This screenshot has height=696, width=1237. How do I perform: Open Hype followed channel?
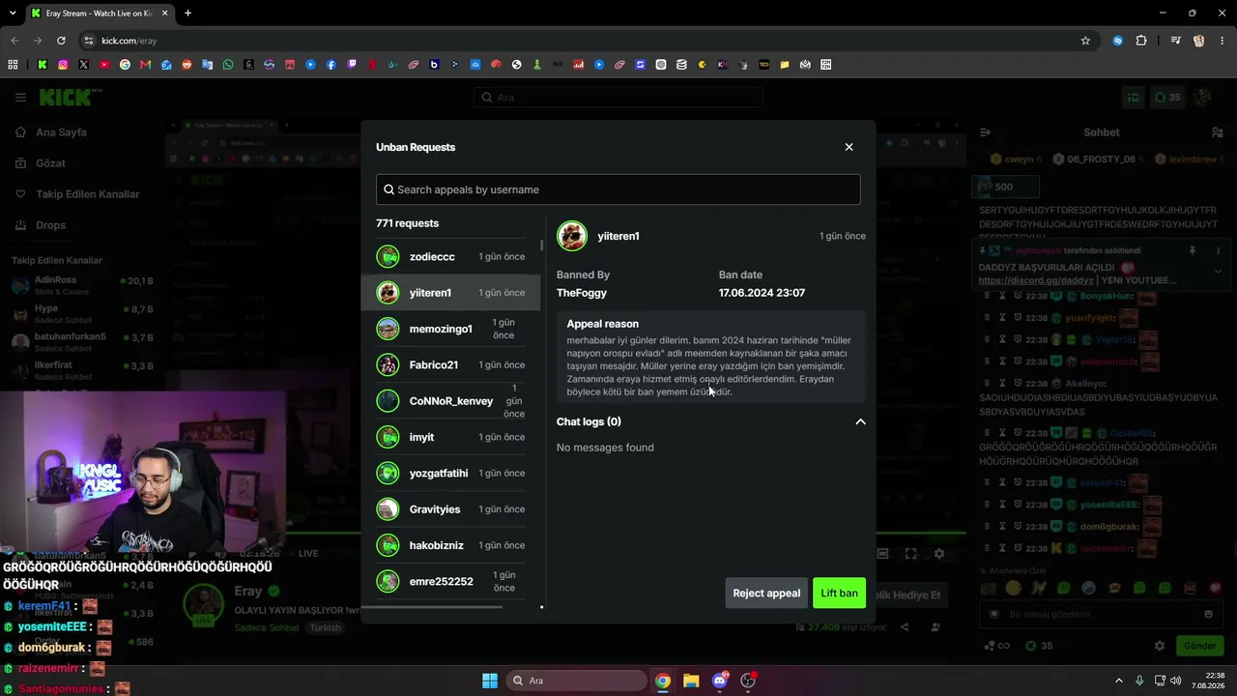click(82, 312)
